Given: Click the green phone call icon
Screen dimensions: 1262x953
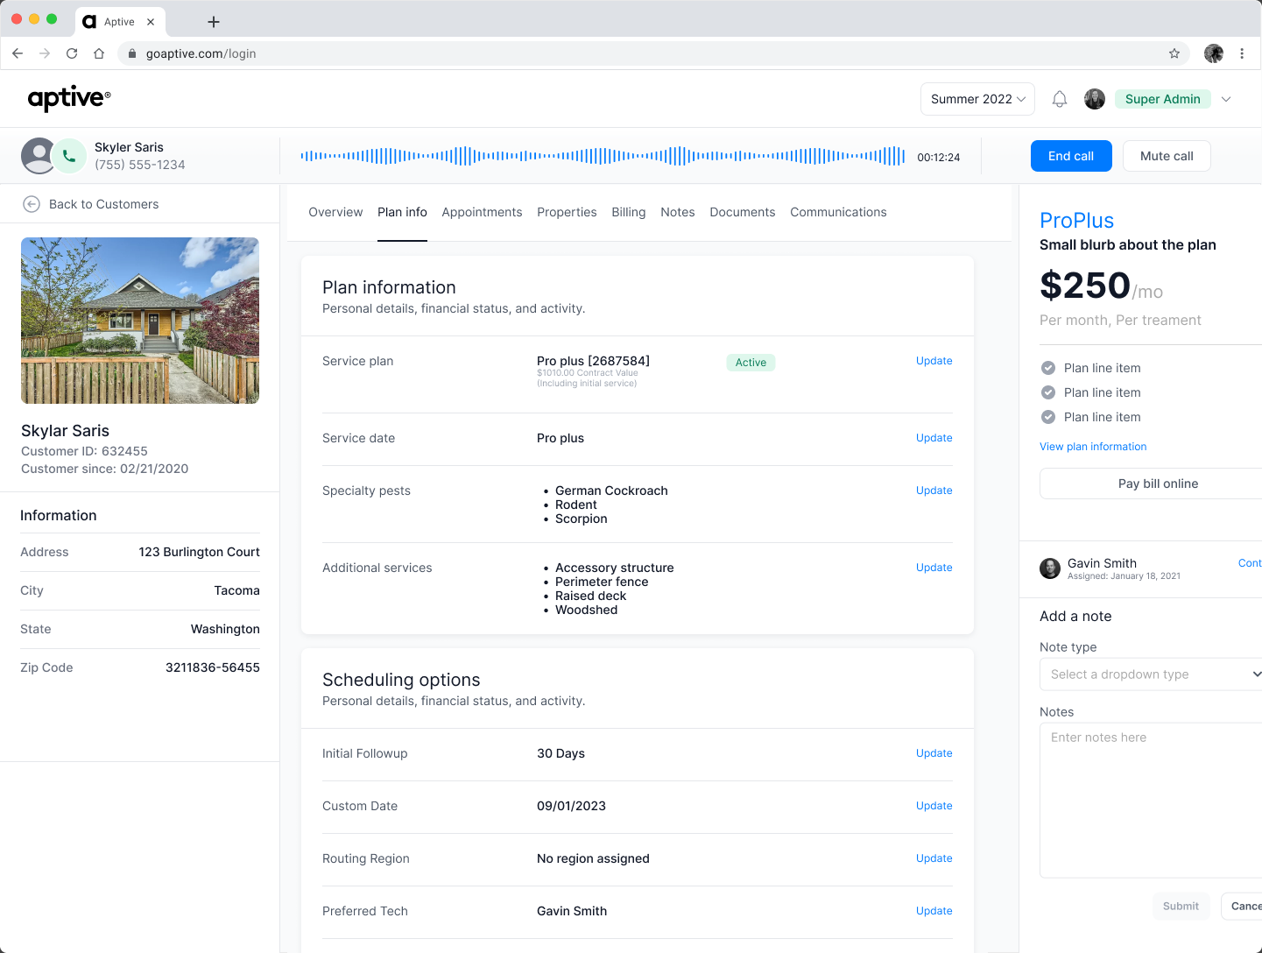Looking at the screenshot, I should (x=69, y=156).
